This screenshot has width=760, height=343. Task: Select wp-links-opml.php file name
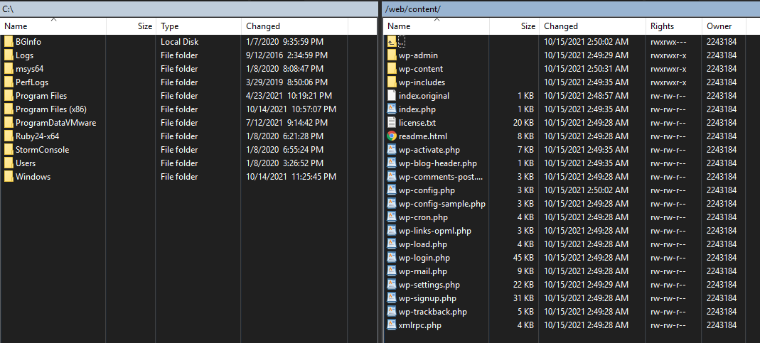(x=435, y=231)
